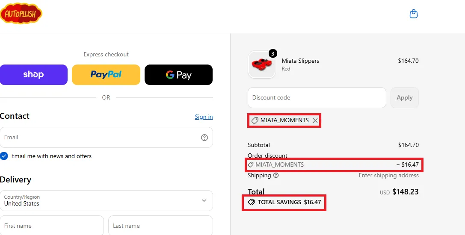Click the Miata Slippers product name

point(300,61)
